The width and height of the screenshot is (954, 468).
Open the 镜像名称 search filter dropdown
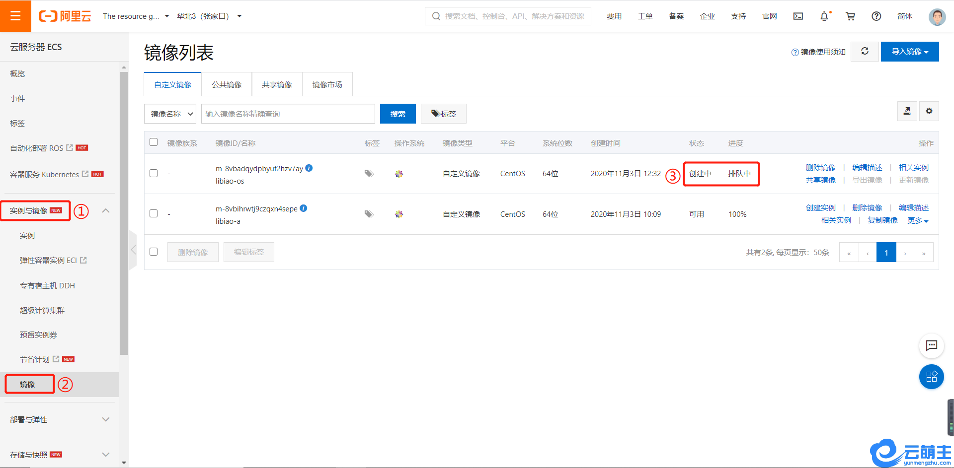[170, 114]
